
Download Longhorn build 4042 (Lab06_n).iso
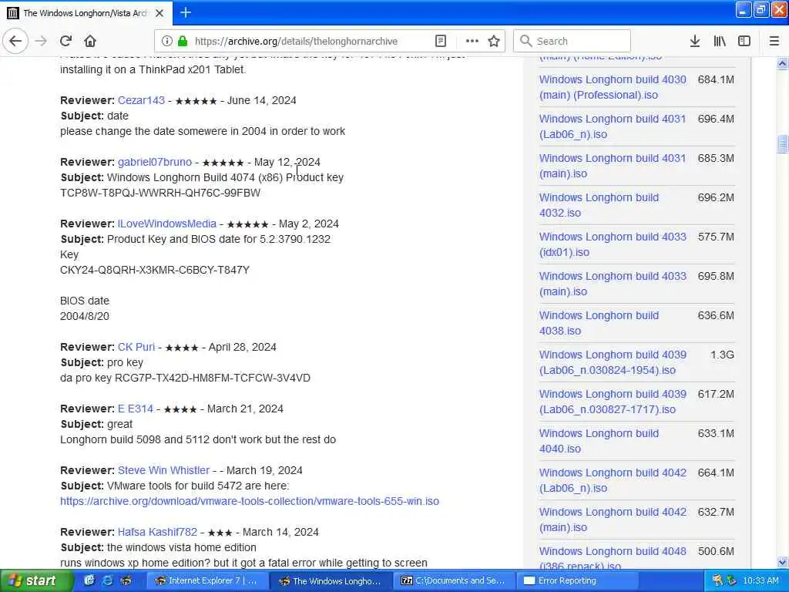click(x=613, y=479)
